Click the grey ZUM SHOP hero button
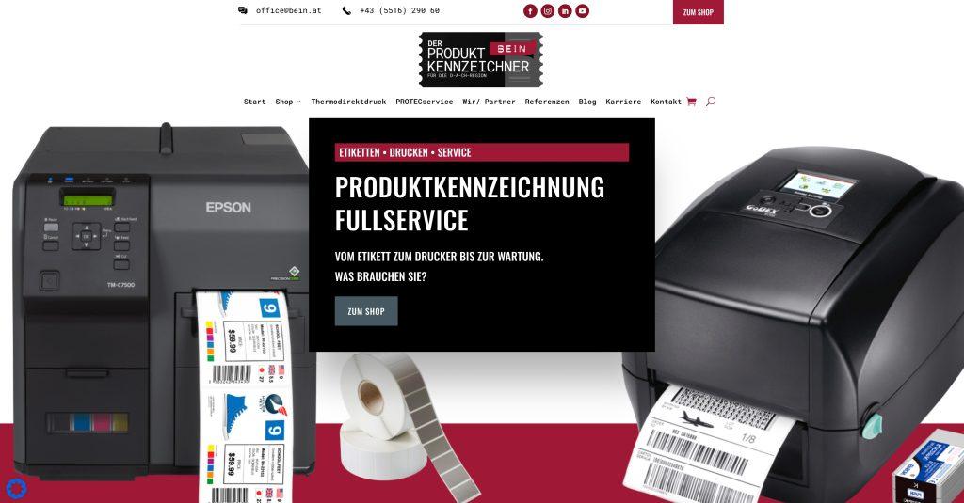 366,311
